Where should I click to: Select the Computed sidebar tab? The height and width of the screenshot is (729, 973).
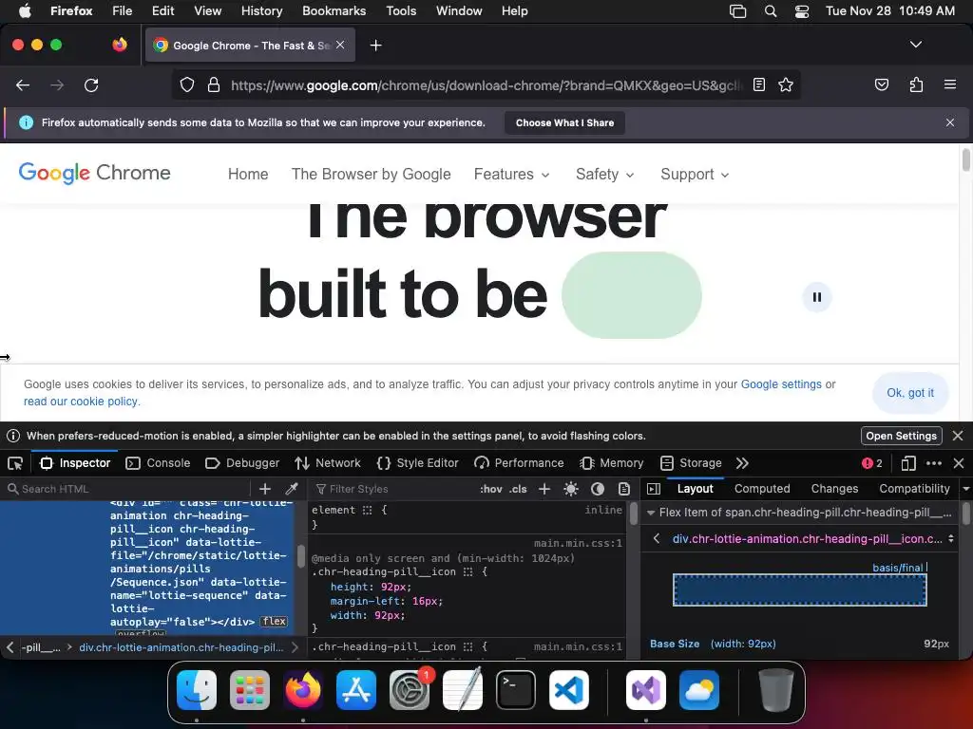tap(762, 489)
